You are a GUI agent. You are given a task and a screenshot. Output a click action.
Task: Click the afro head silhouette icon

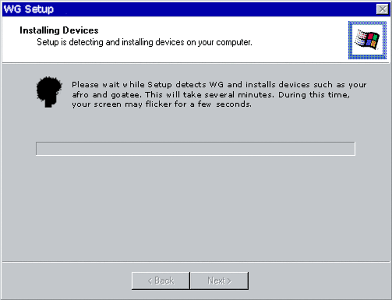click(49, 92)
